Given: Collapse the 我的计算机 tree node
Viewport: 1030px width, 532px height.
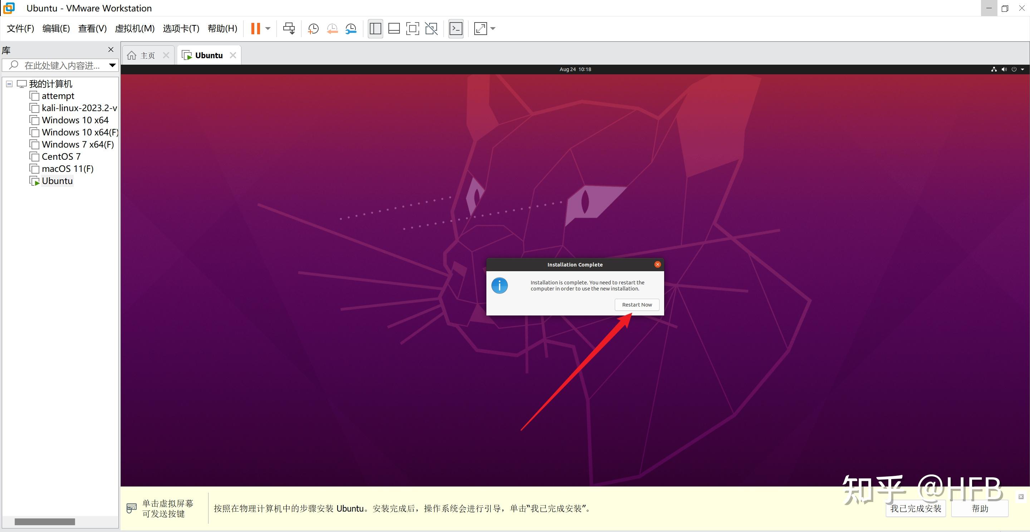Looking at the screenshot, I should [9, 84].
